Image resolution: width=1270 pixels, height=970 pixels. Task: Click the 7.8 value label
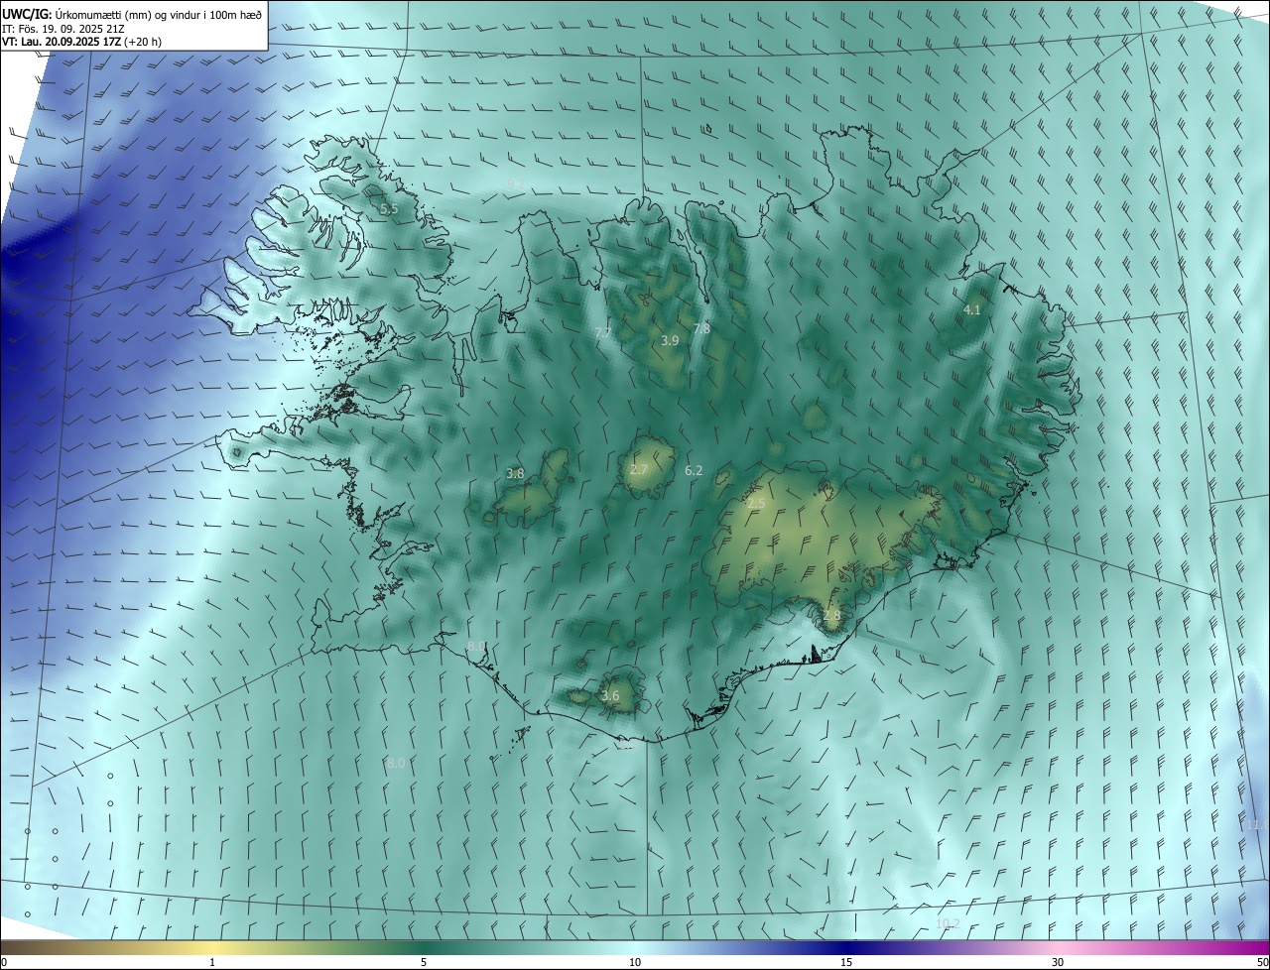[x=701, y=328]
